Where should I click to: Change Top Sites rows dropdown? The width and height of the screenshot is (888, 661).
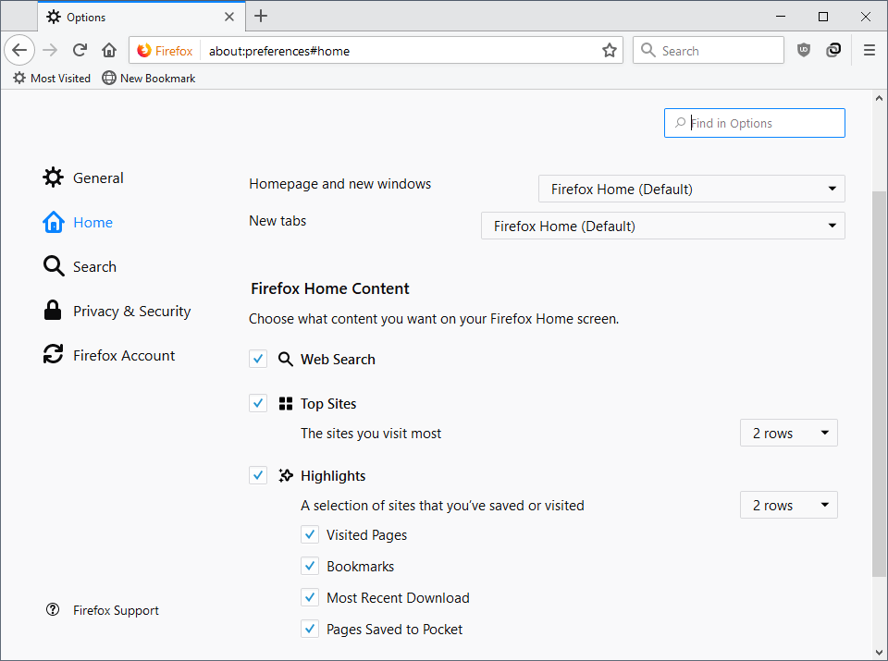[x=788, y=433]
